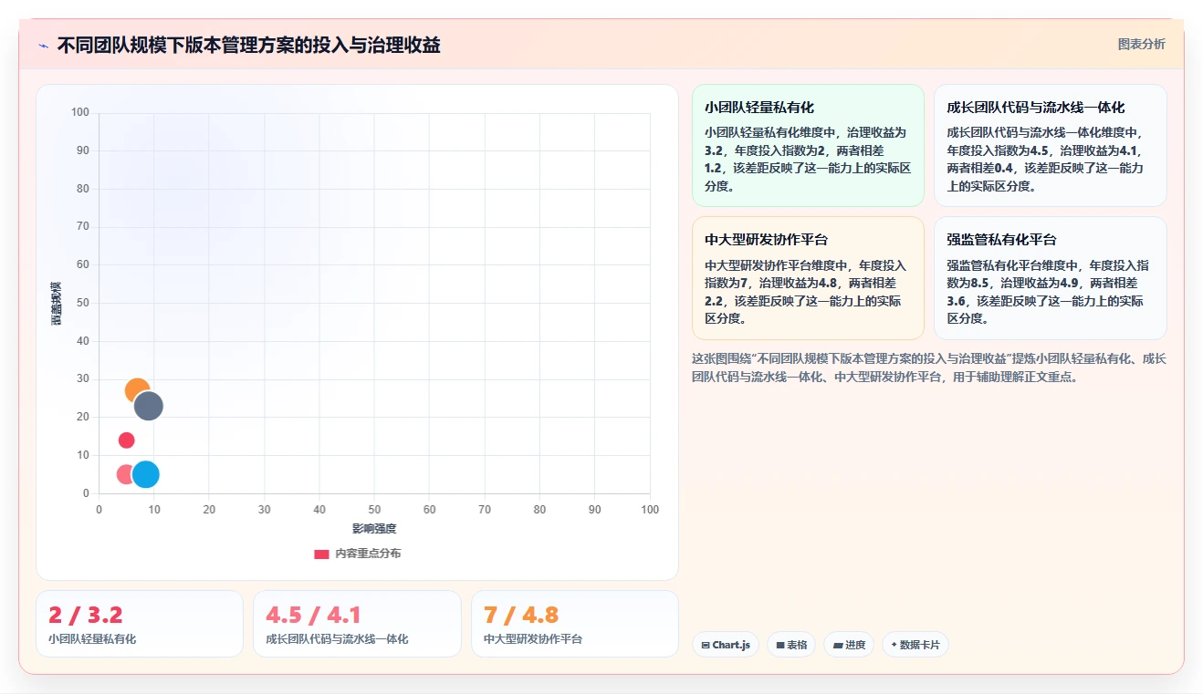
Task: Click the small red bubble in the chart
Action: pyautogui.click(x=127, y=440)
